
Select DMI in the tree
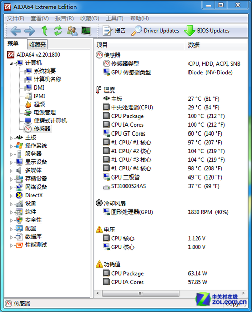[39, 88]
